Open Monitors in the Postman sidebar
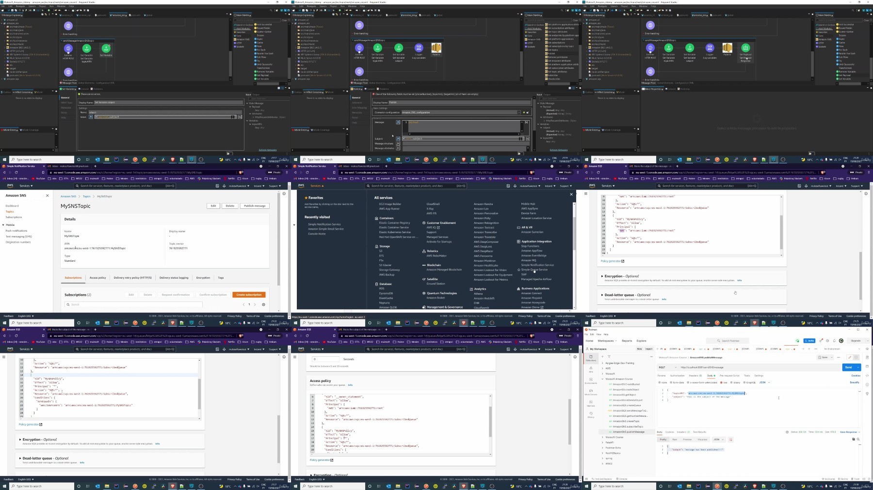The width and height of the screenshot is (873, 490). [x=591, y=403]
